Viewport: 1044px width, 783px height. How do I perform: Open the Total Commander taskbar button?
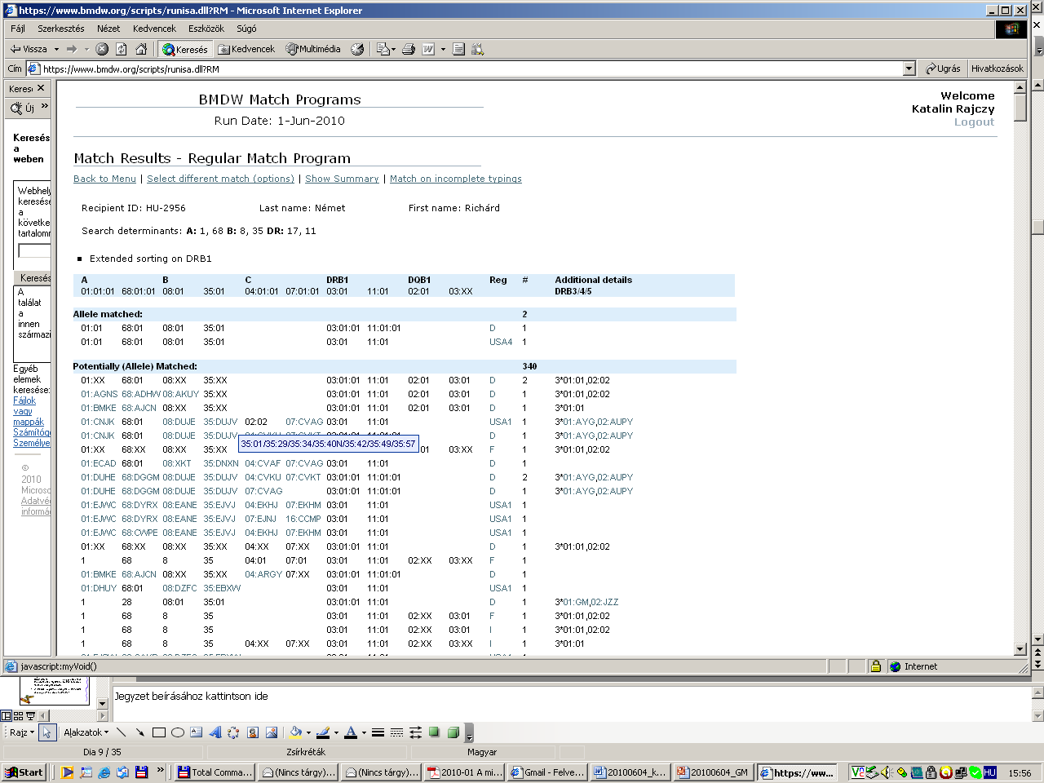(x=215, y=772)
